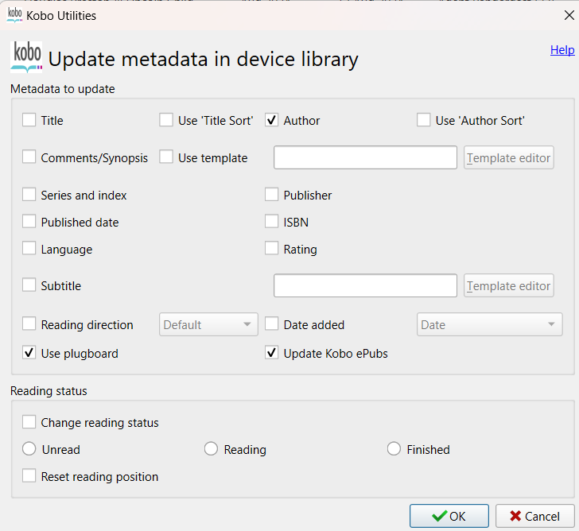Viewport: 579px width, 531px height.
Task: Open the Help link
Action: 562,50
